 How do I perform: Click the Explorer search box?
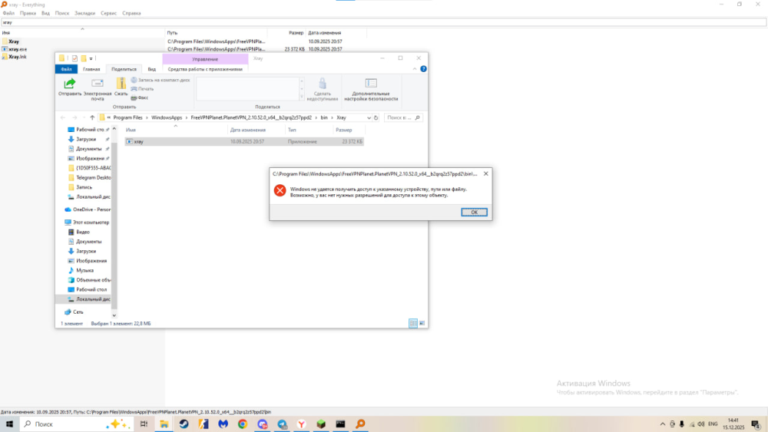click(402, 118)
